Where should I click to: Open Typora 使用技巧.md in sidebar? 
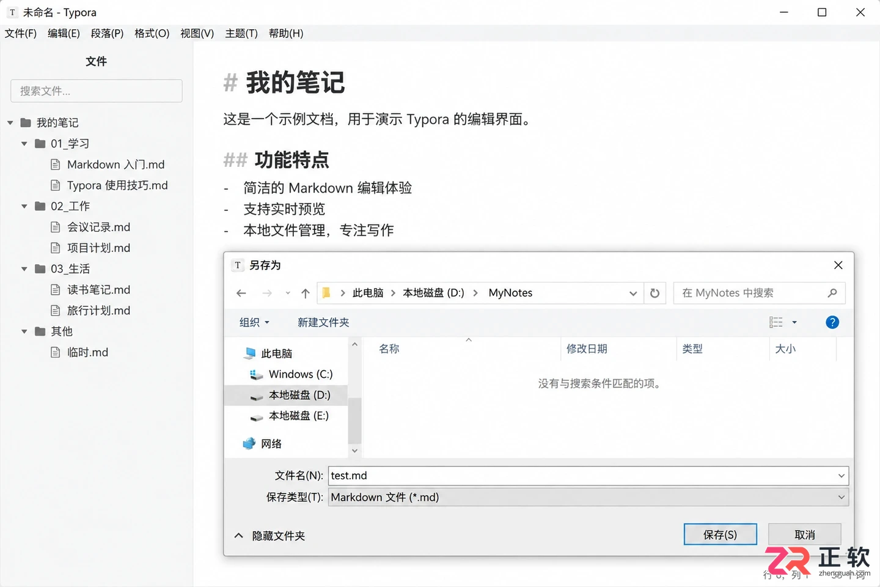pos(117,185)
